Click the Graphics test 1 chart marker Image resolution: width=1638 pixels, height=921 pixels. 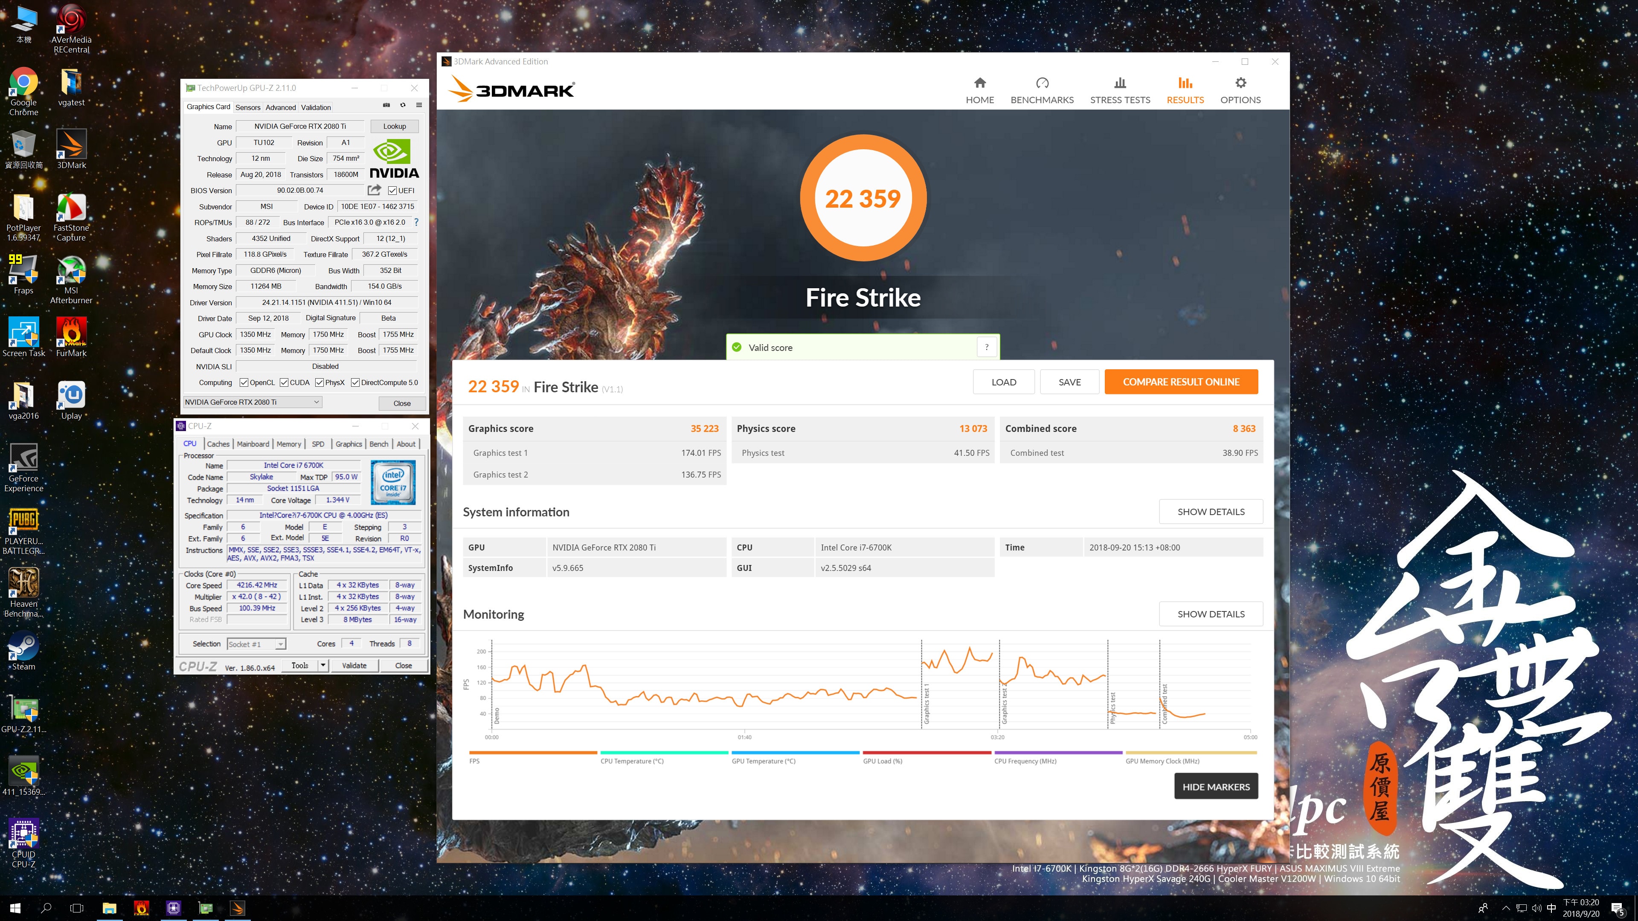pos(926,704)
